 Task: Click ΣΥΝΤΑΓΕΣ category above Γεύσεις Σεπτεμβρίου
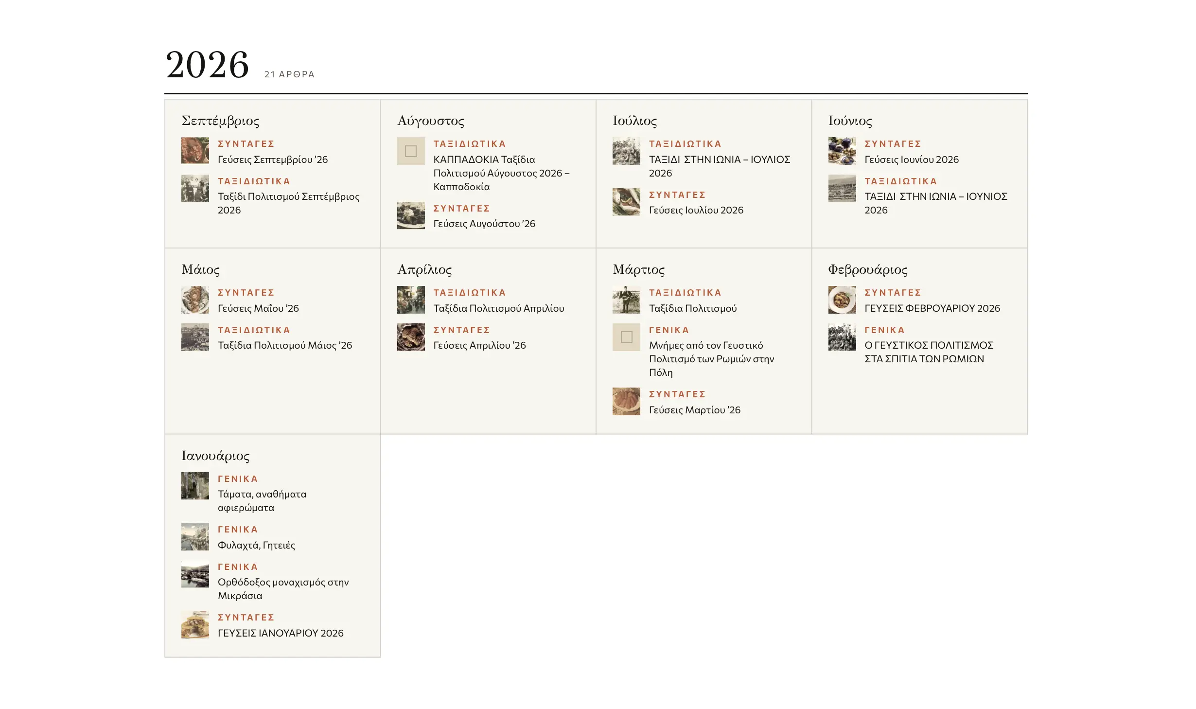(x=246, y=144)
